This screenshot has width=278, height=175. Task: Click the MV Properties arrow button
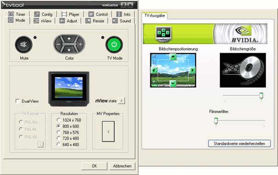click(108, 131)
